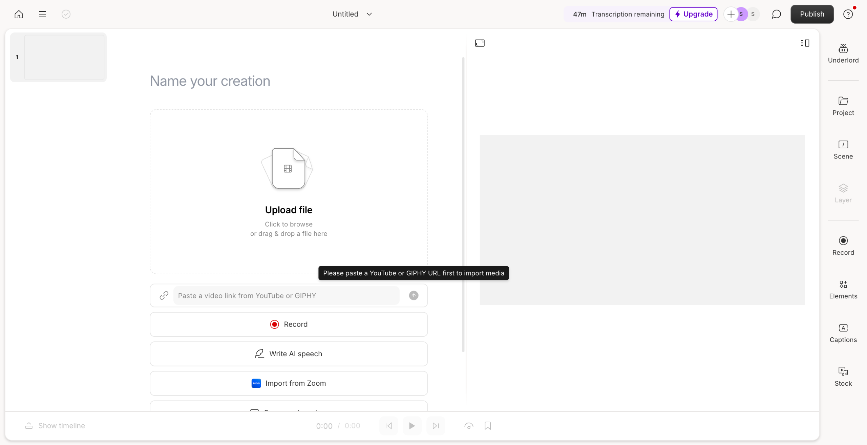Open the Stock media panel
This screenshot has width=867, height=445.
pos(843,377)
